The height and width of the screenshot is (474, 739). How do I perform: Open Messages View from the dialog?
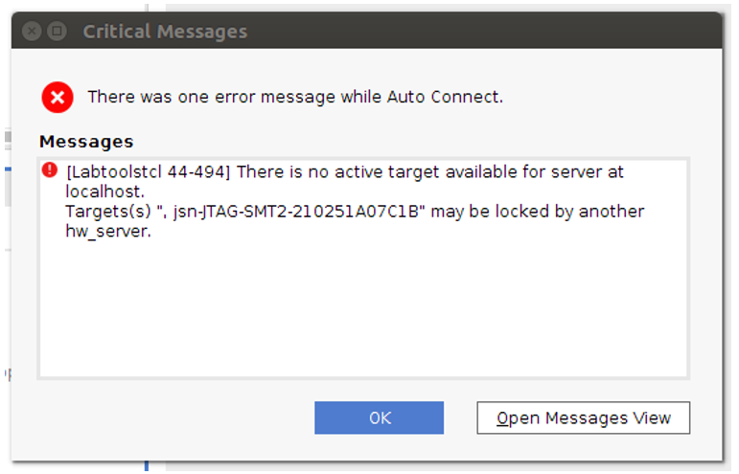coord(584,418)
